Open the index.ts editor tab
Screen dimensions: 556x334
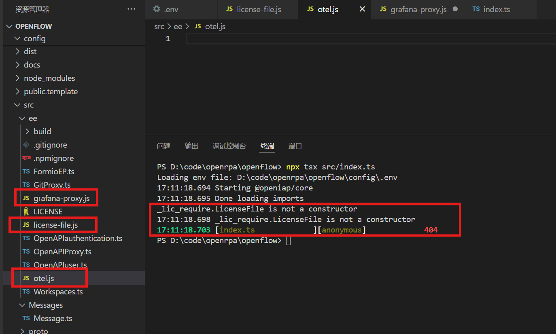491,9
